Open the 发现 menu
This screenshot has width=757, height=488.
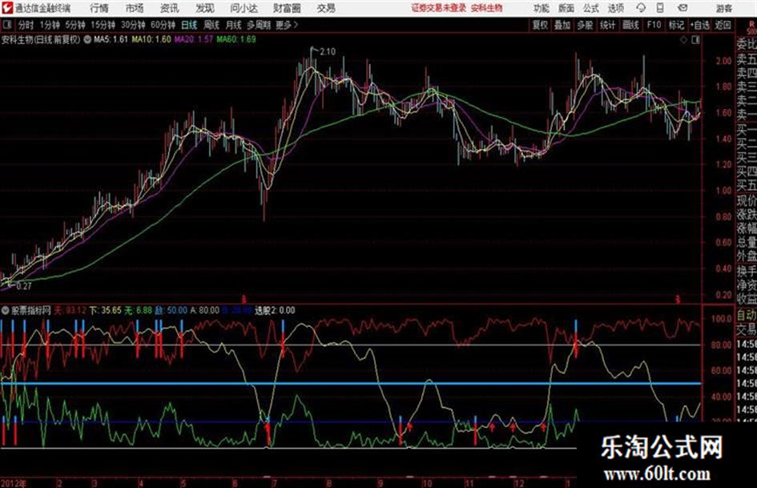point(205,8)
